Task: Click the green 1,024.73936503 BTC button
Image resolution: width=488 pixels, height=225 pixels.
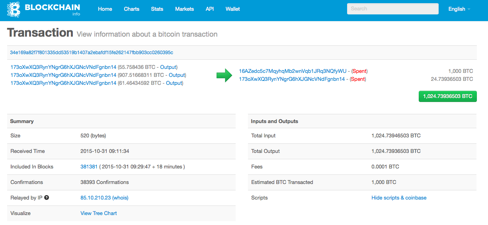Action: tap(447, 96)
